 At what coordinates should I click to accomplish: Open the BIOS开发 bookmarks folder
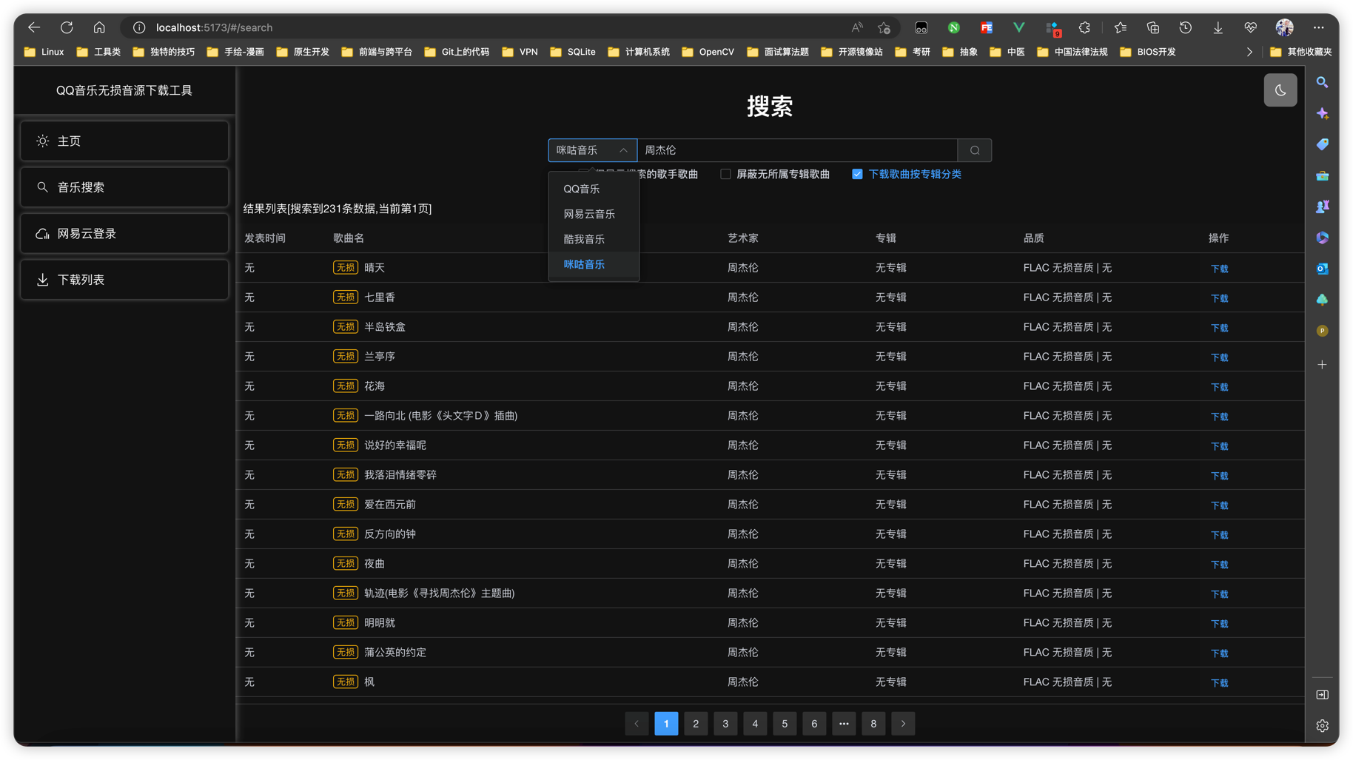pyautogui.click(x=1147, y=52)
